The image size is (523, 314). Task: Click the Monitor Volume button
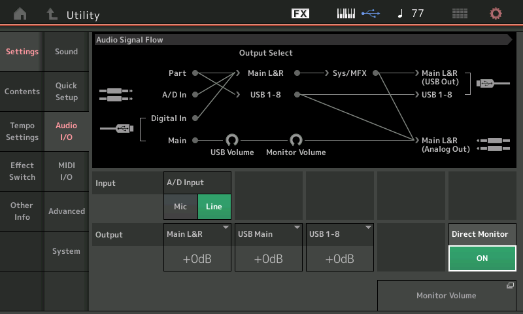click(x=446, y=295)
